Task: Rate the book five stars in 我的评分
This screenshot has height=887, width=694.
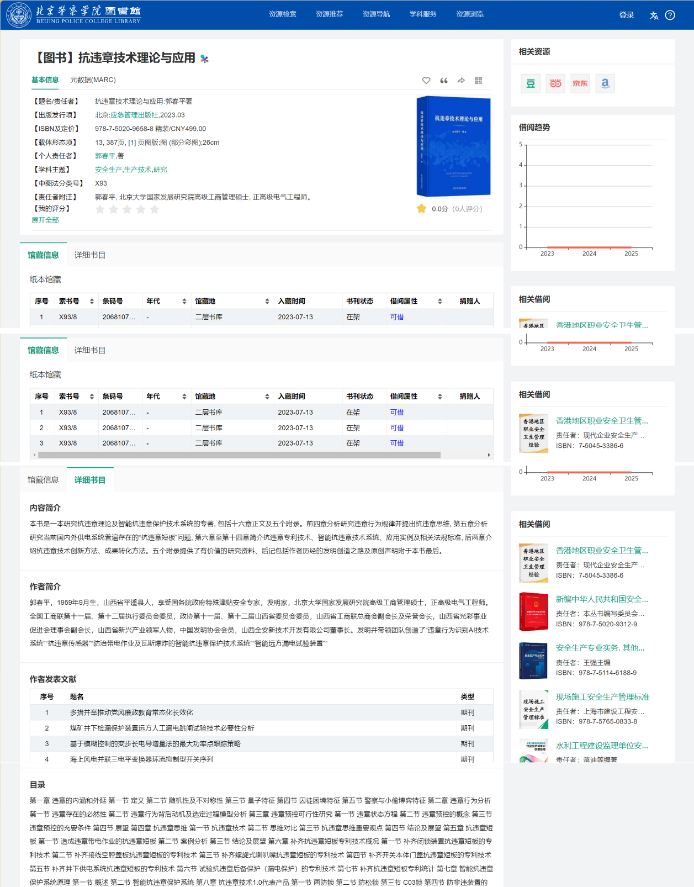Action: pos(155,209)
